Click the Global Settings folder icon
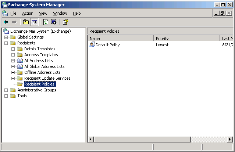This screenshot has height=152, width=235. [13, 37]
